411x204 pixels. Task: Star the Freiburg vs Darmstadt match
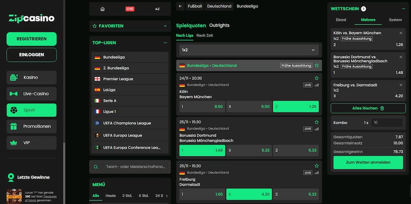tap(316, 166)
